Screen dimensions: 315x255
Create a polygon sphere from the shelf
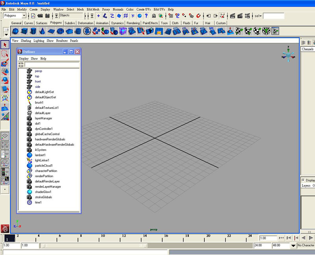(x=15, y=31)
